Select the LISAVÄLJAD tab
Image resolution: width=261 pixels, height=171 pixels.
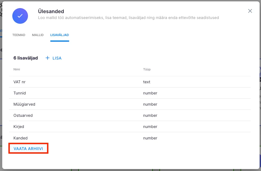click(60, 35)
